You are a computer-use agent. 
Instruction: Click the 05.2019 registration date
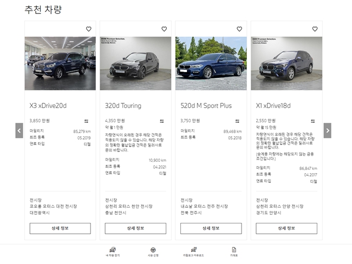click(x=84, y=138)
